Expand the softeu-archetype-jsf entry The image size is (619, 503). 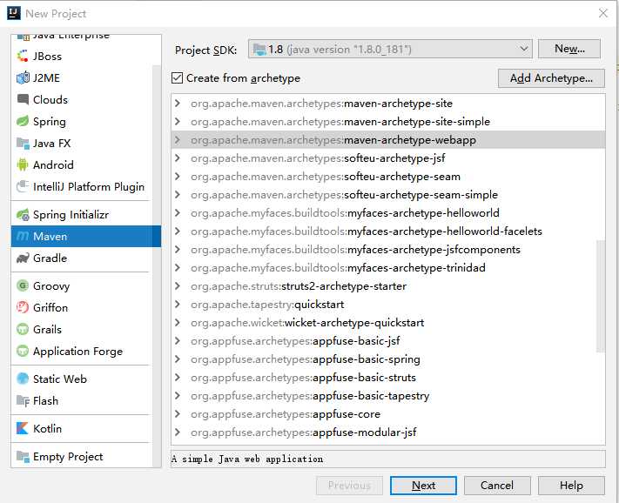[178, 158]
